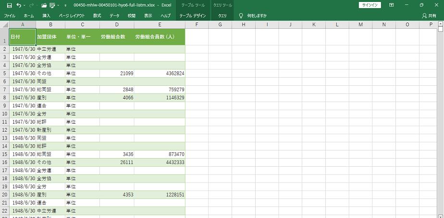444x218 pixels.
Task: Open the Undo history dropdown arrow
Action: click(x=25, y=5)
